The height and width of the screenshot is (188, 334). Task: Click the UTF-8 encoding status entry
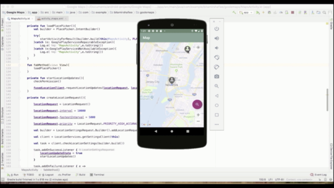tap(280, 180)
